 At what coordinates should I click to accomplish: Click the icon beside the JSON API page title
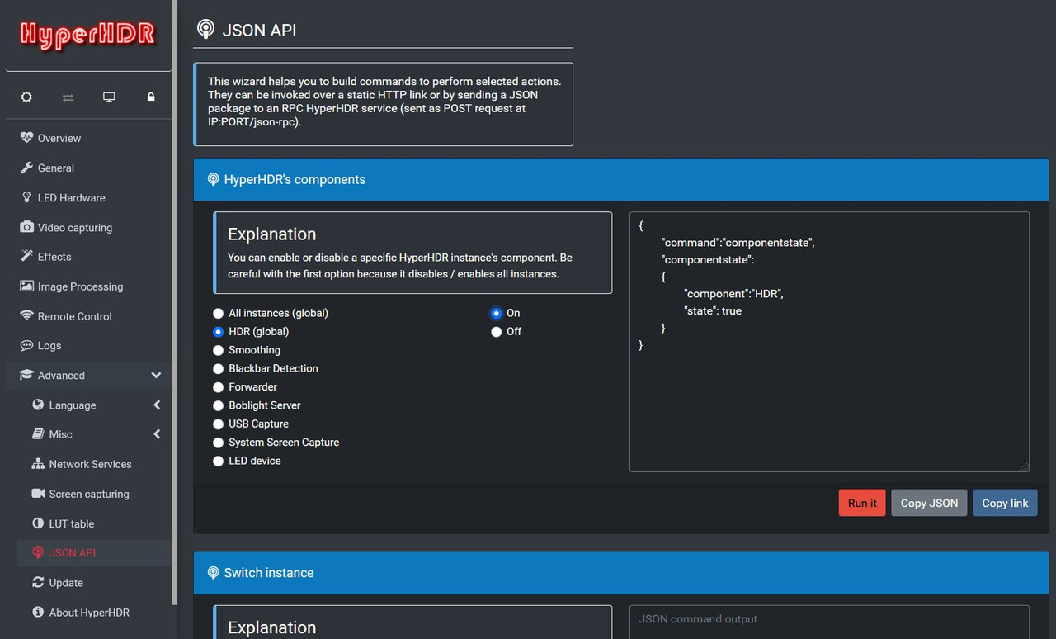pyautogui.click(x=205, y=30)
